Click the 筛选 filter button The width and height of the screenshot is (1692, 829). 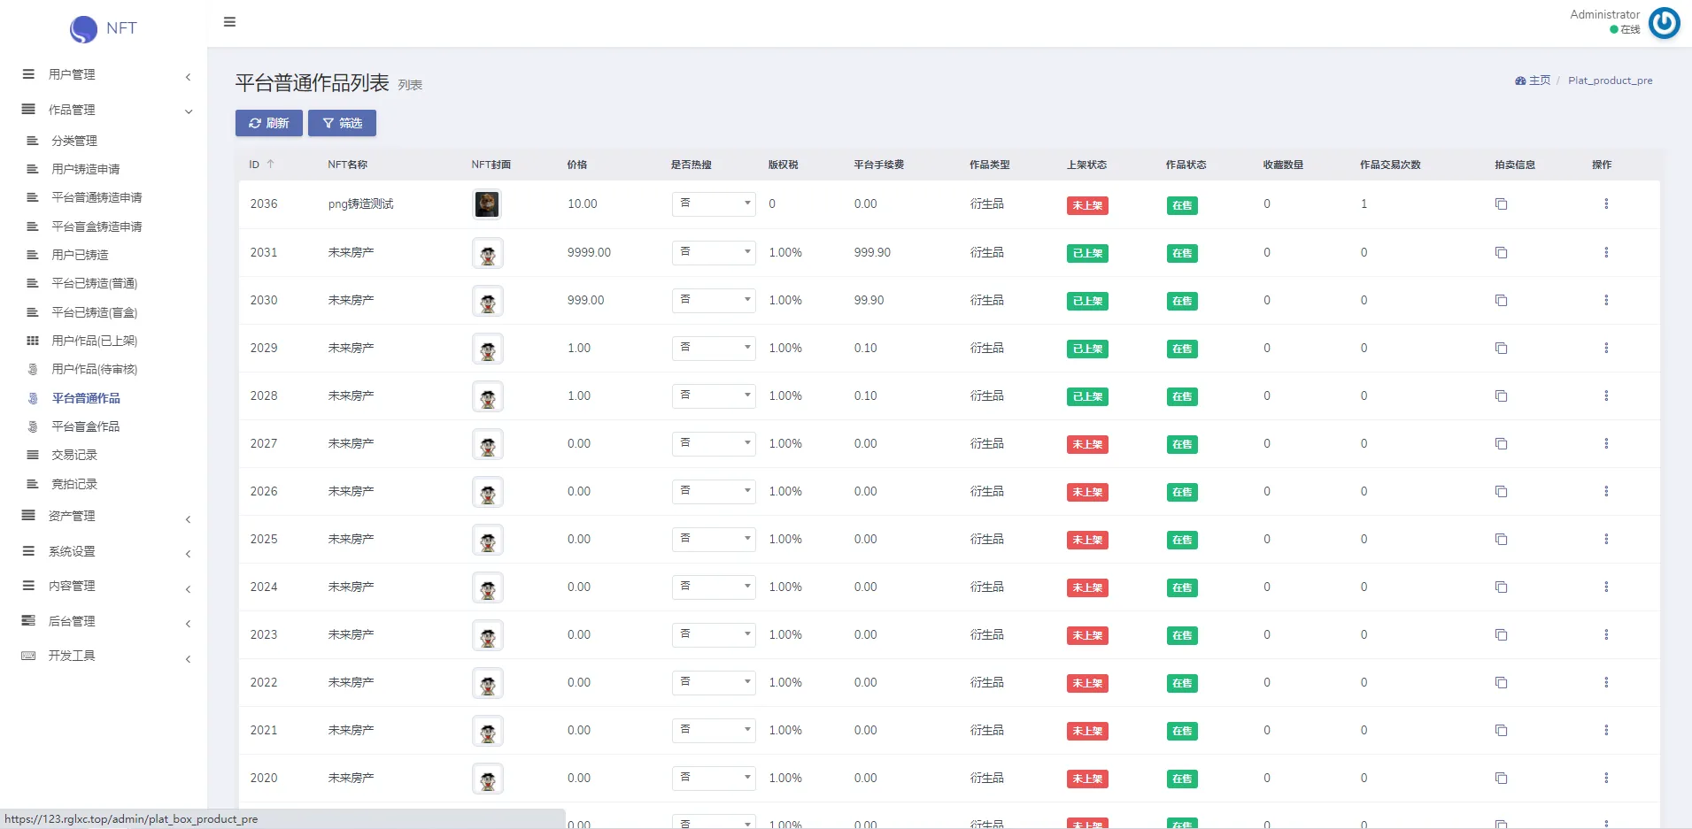pos(342,124)
